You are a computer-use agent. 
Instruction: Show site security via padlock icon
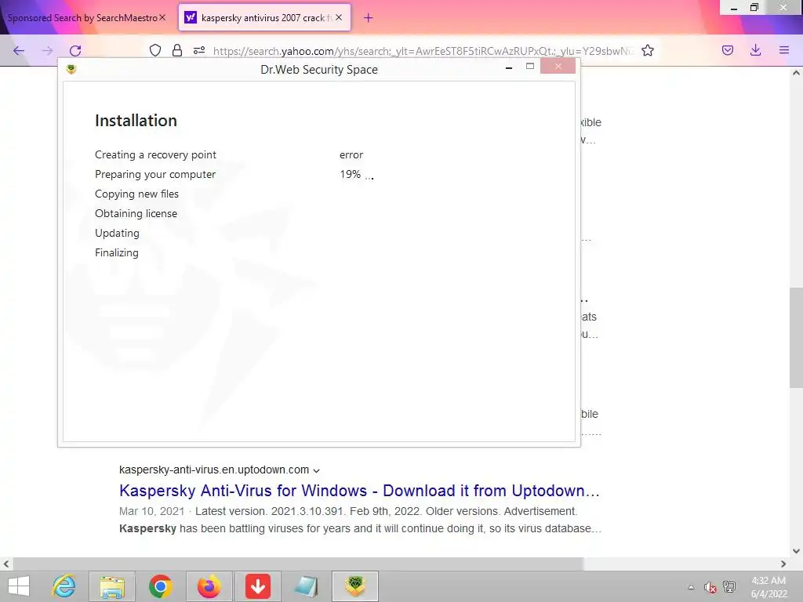point(177,50)
